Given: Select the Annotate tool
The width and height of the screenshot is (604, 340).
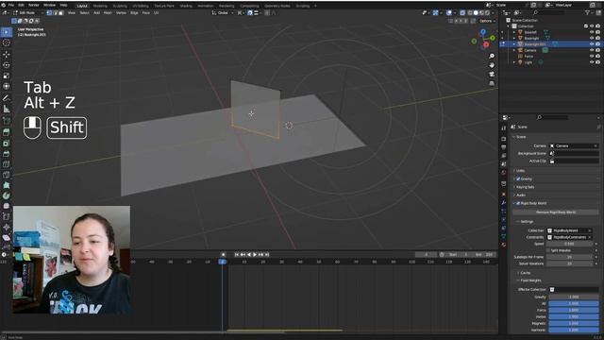Looking at the screenshot, I should pyautogui.click(x=7, y=98).
